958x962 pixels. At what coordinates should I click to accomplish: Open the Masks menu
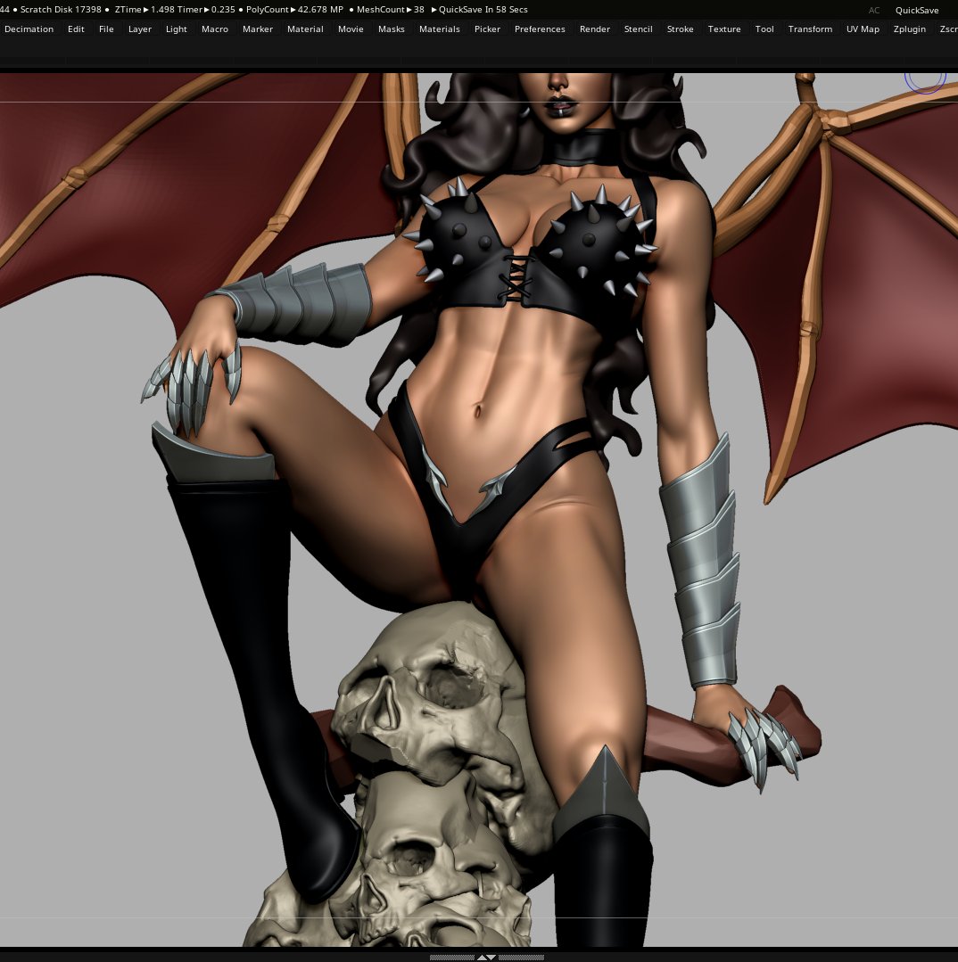[x=392, y=29]
